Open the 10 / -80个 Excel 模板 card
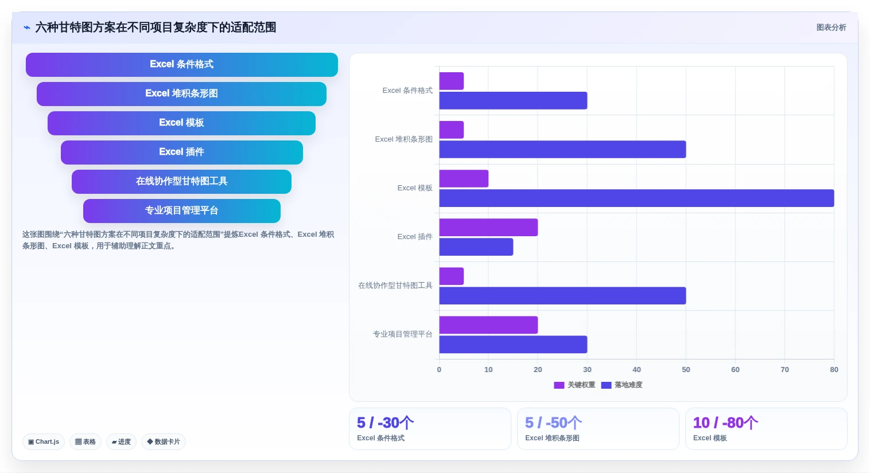870x473 pixels. tap(766, 429)
